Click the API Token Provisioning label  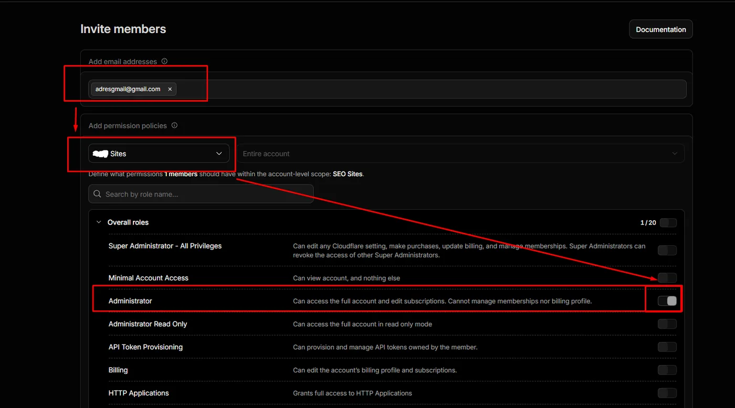point(145,347)
